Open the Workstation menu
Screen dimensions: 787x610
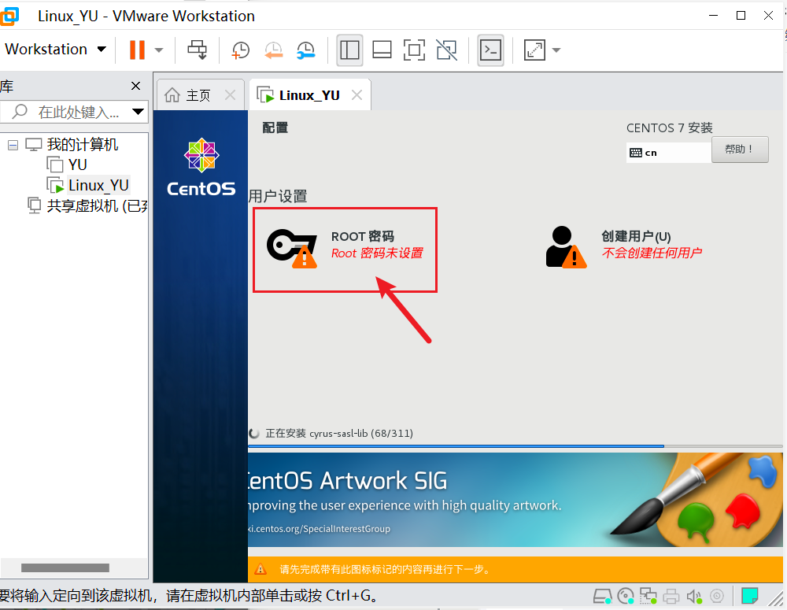pyautogui.click(x=55, y=50)
